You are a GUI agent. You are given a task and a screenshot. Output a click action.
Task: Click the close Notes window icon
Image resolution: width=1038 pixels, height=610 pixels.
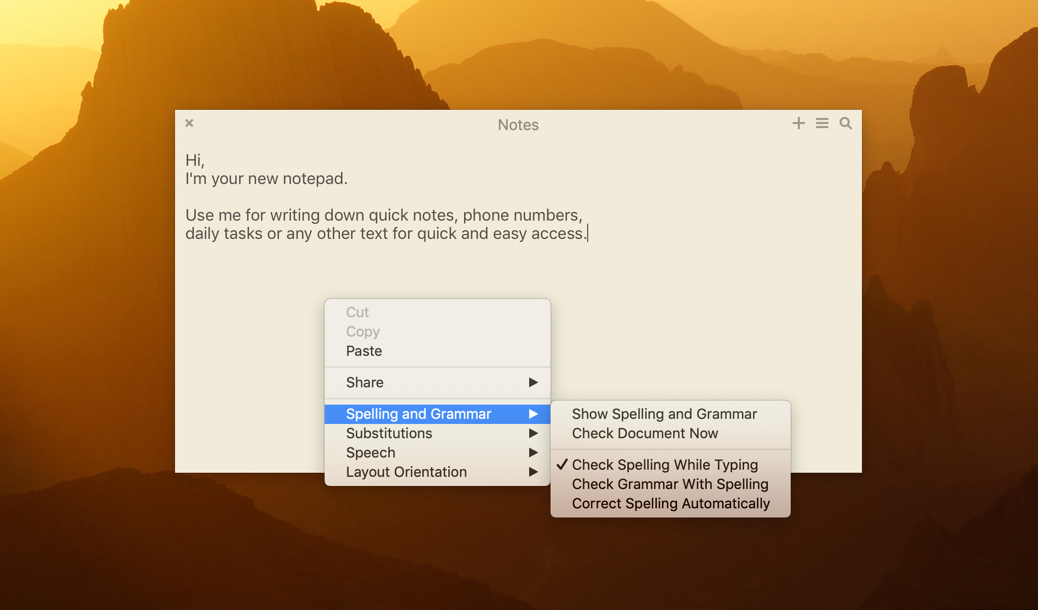(x=189, y=123)
